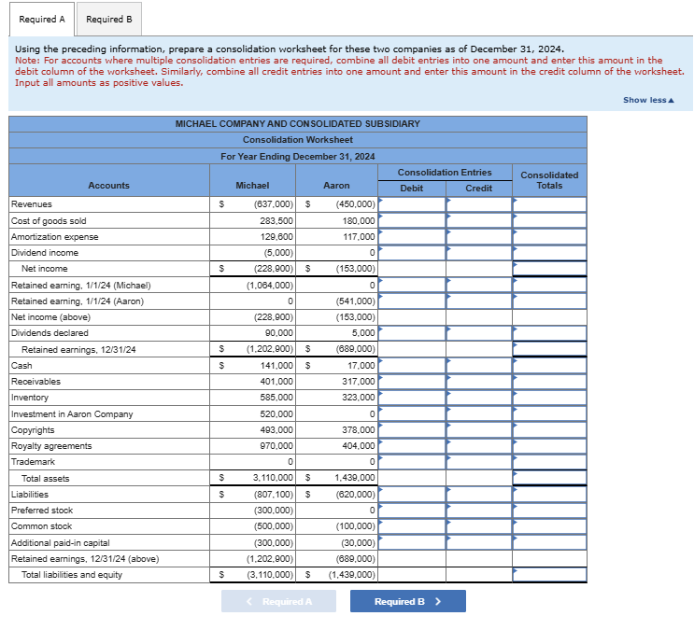Select Amortization expense debit cell
Image resolution: width=694 pixels, height=630 pixels.
point(412,237)
